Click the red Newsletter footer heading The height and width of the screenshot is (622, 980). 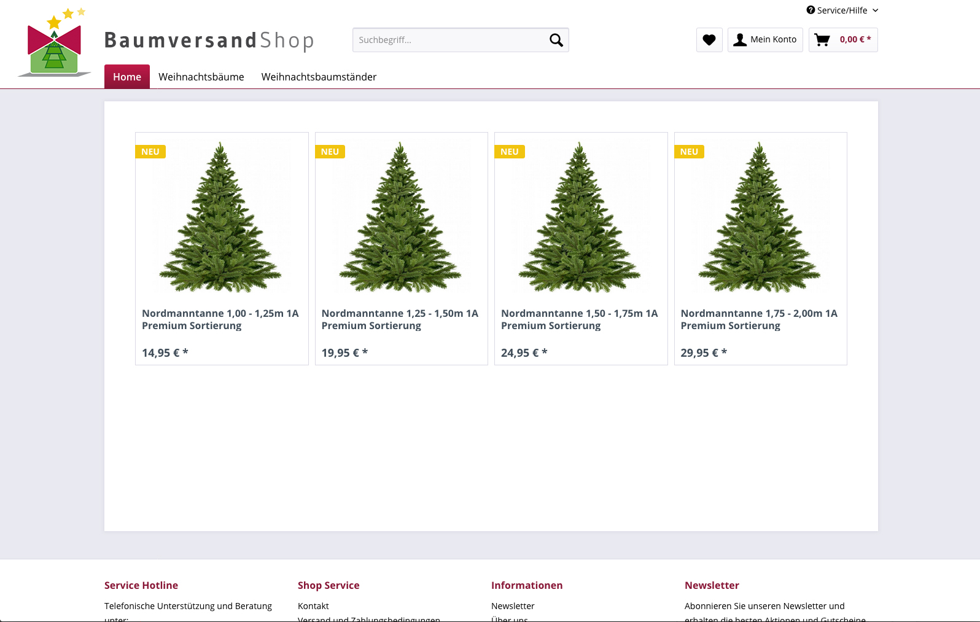coord(712,585)
